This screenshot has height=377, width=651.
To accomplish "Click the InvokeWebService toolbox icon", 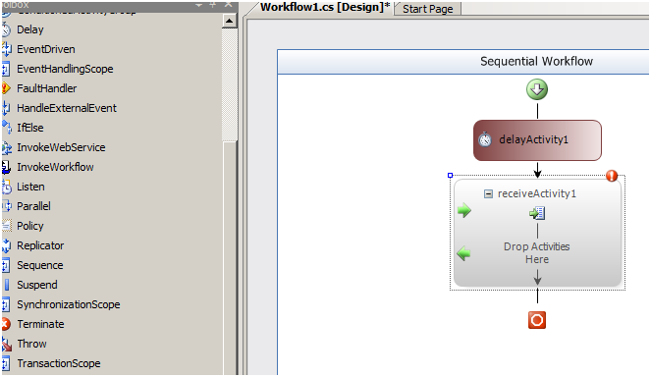I will 6,147.
